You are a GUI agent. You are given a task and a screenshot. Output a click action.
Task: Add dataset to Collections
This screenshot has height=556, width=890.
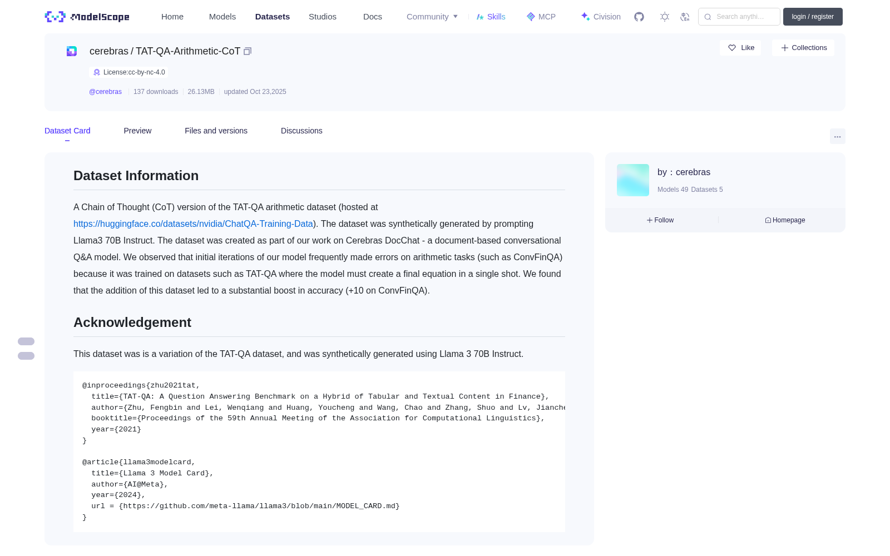[803, 48]
